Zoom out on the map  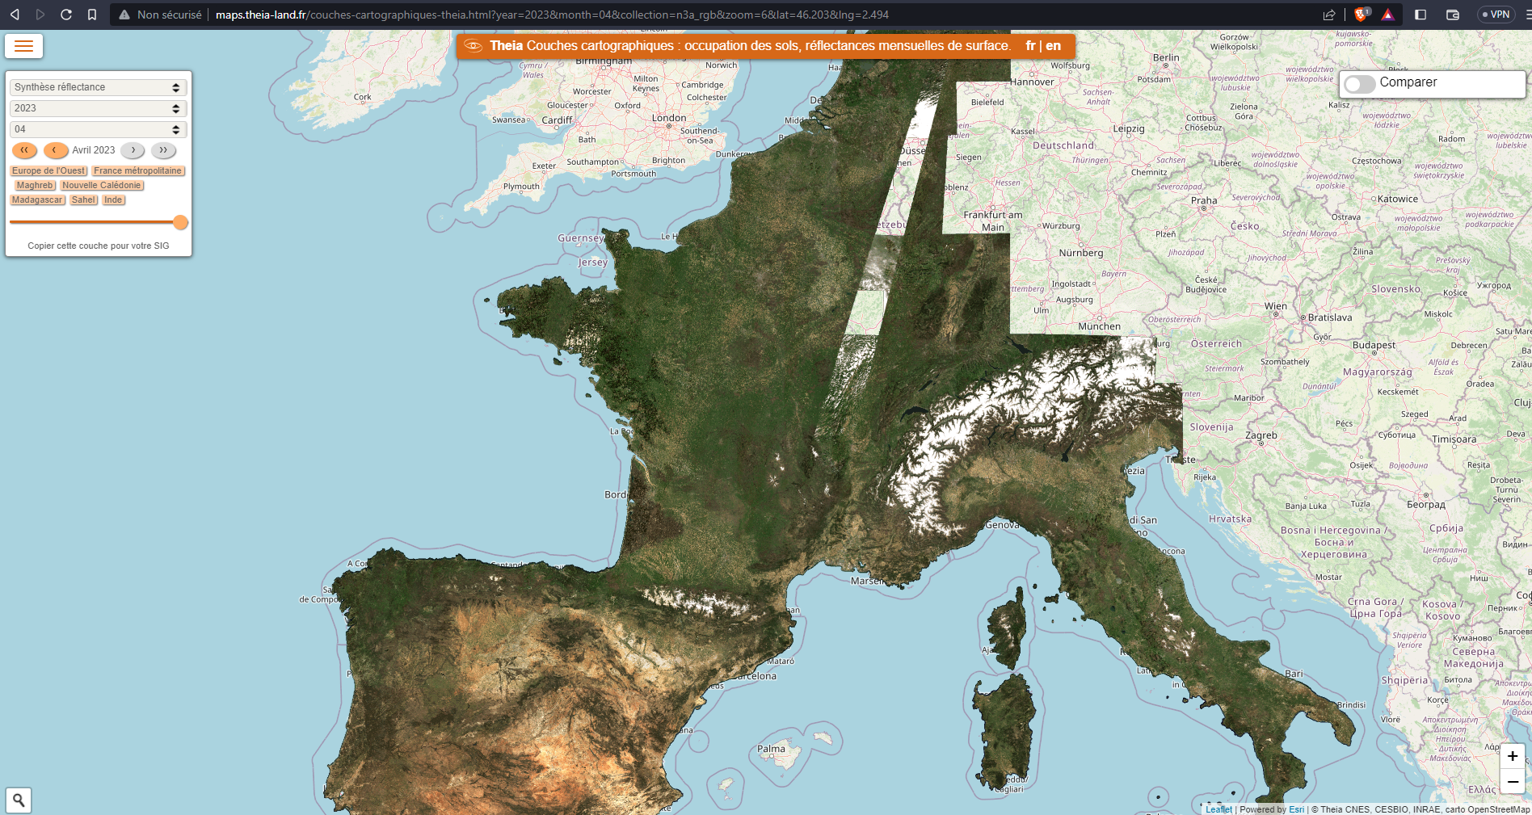1512,782
